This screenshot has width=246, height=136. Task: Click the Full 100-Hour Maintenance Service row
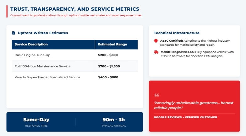[x=75, y=66]
